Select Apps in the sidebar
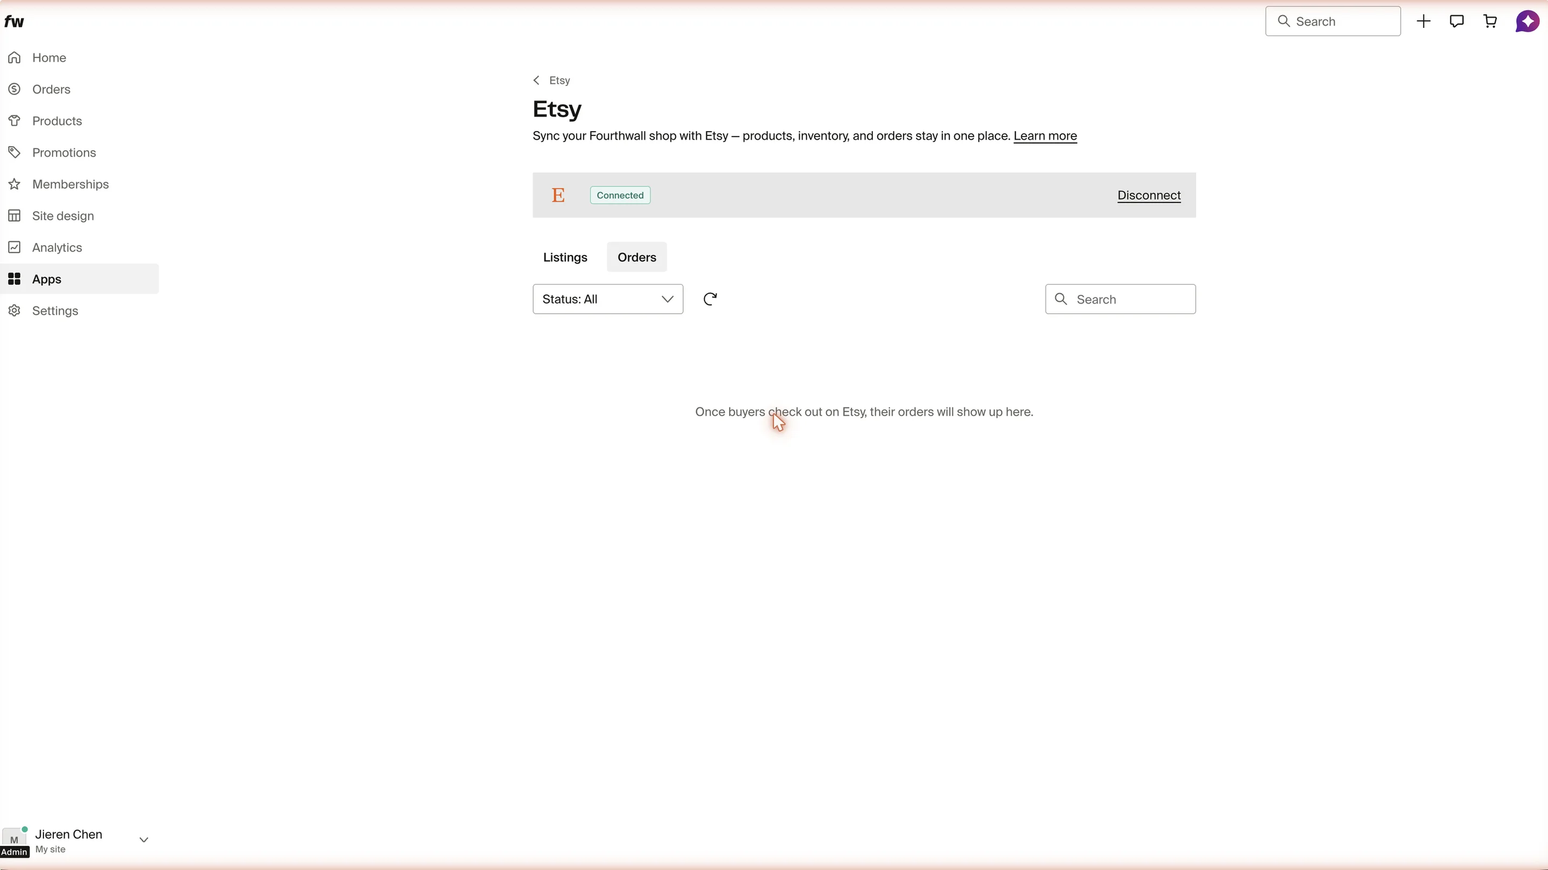The width and height of the screenshot is (1548, 870). 80,279
